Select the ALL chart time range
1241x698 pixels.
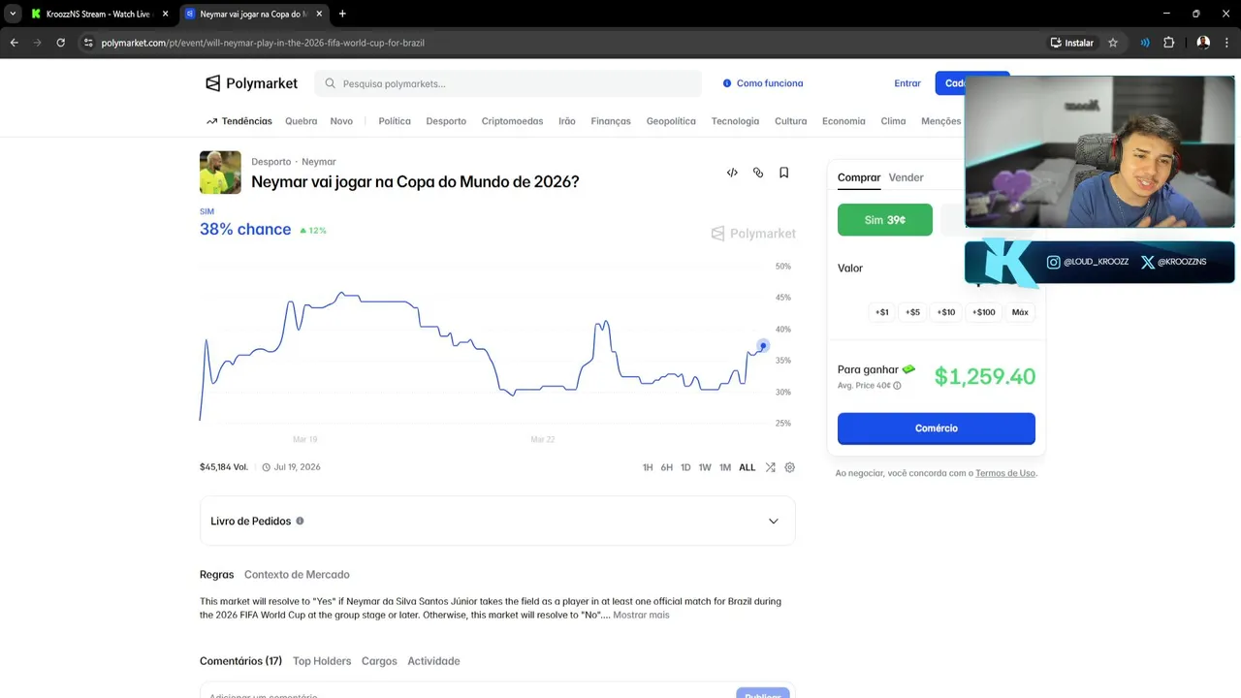(747, 467)
